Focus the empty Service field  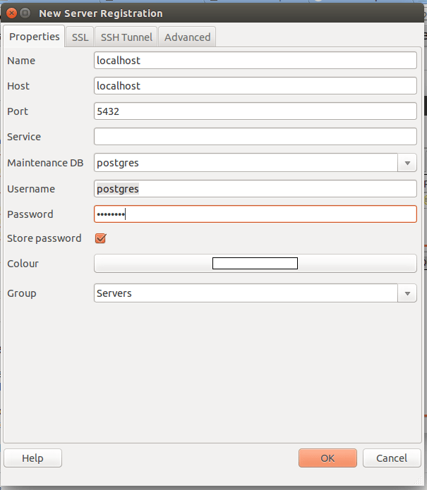point(255,136)
